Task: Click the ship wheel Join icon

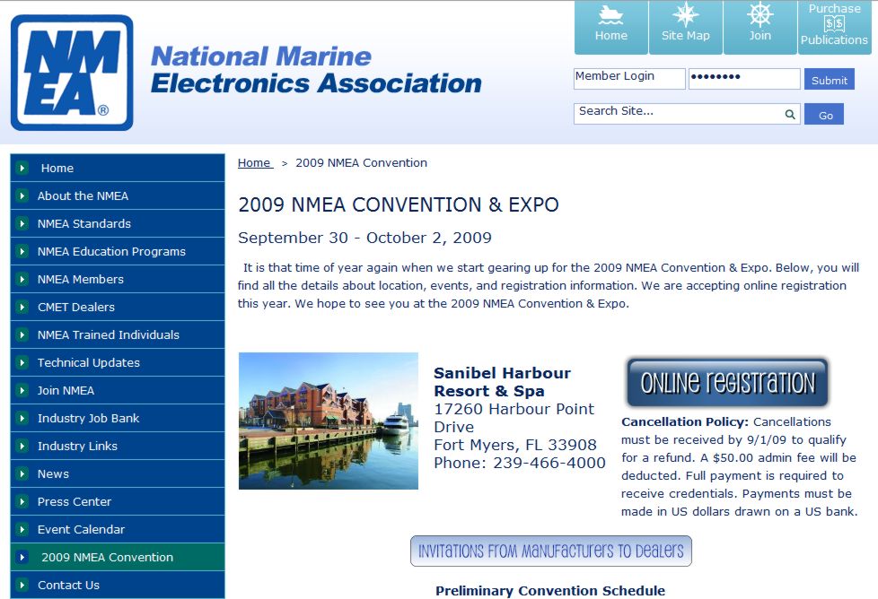Action: (759, 14)
